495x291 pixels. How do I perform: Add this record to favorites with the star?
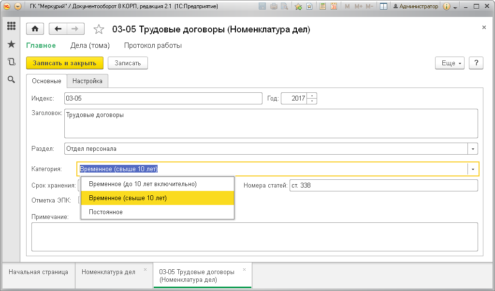click(x=99, y=29)
